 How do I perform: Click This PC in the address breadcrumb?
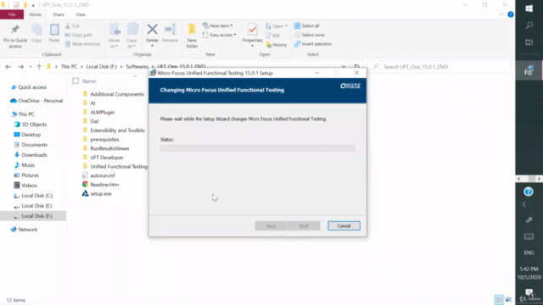coord(69,67)
